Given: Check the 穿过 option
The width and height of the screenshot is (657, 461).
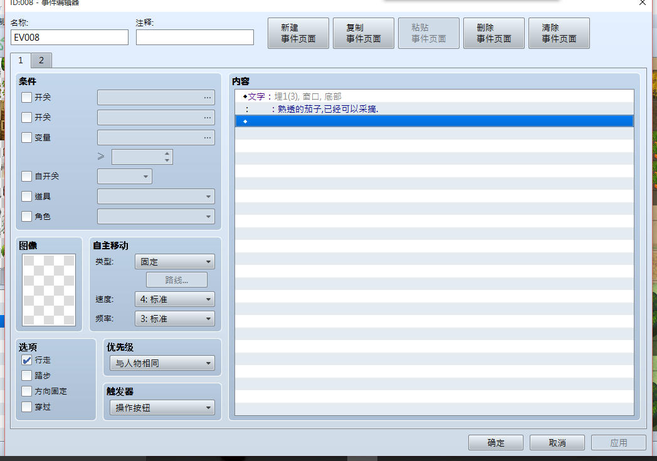Looking at the screenshot, I should click(26, 407).
